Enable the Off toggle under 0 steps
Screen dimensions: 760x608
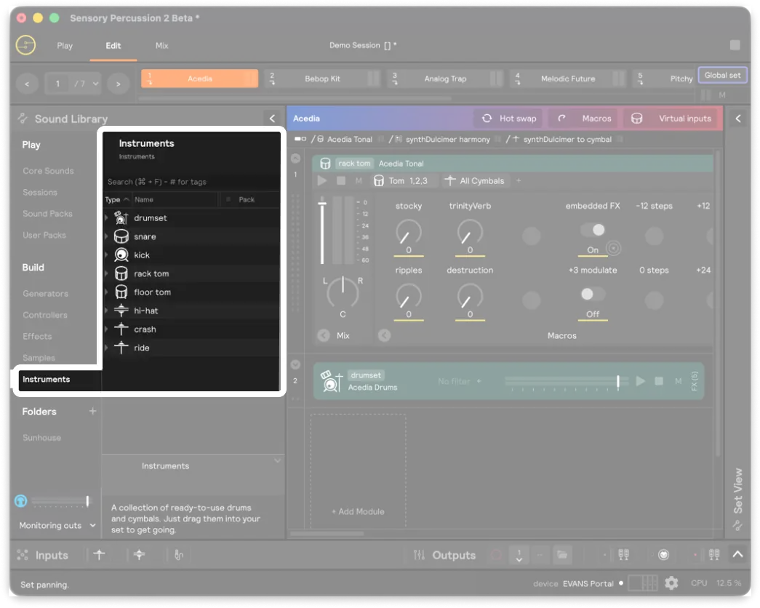[x=593, y=294]
